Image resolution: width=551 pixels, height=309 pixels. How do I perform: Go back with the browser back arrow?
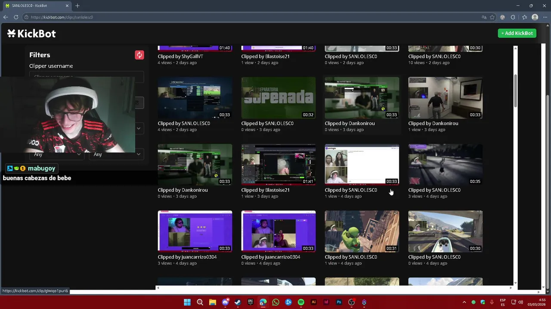tap(5, 17)
